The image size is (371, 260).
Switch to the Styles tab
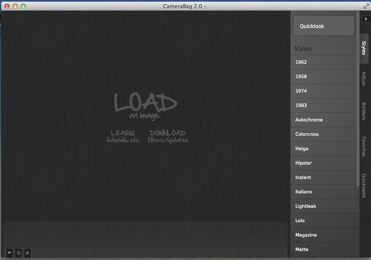pyautogui.click(x=364, y=48)
